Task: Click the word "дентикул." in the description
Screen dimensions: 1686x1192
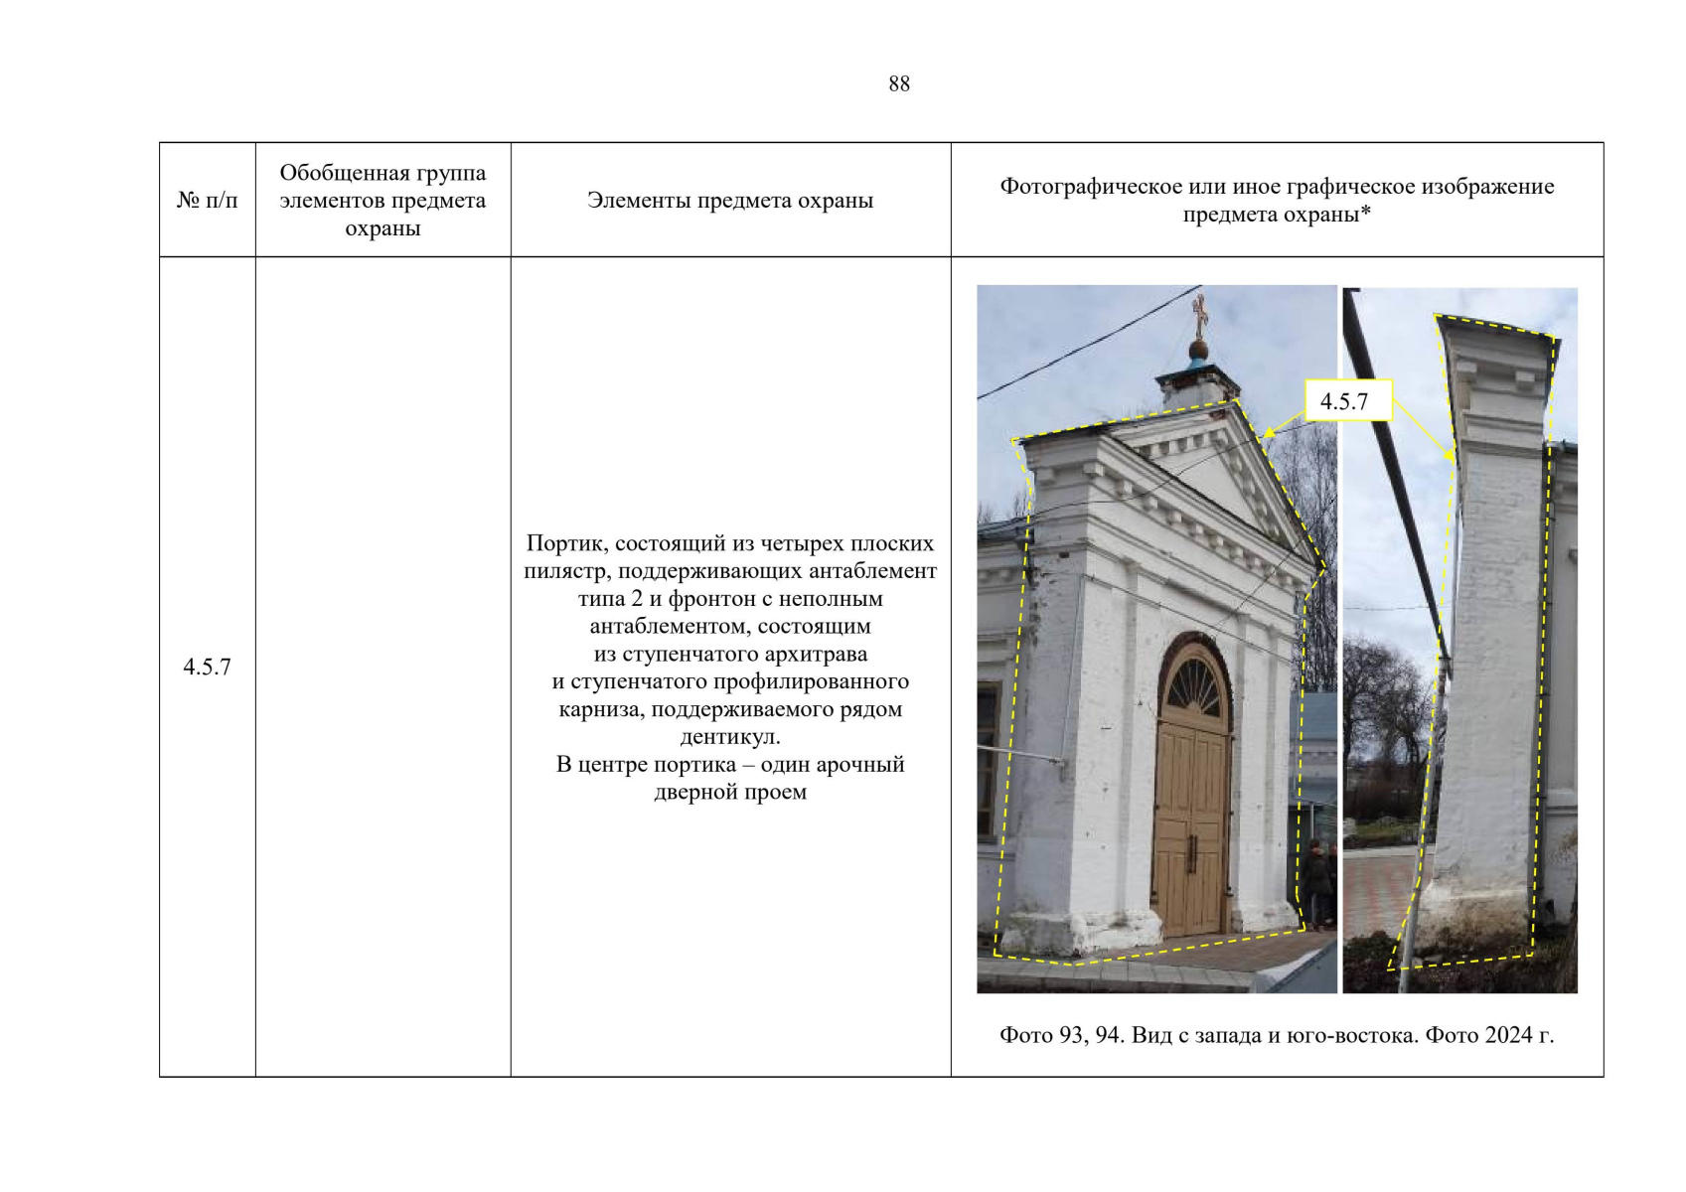Action: (x=730, y=737)
